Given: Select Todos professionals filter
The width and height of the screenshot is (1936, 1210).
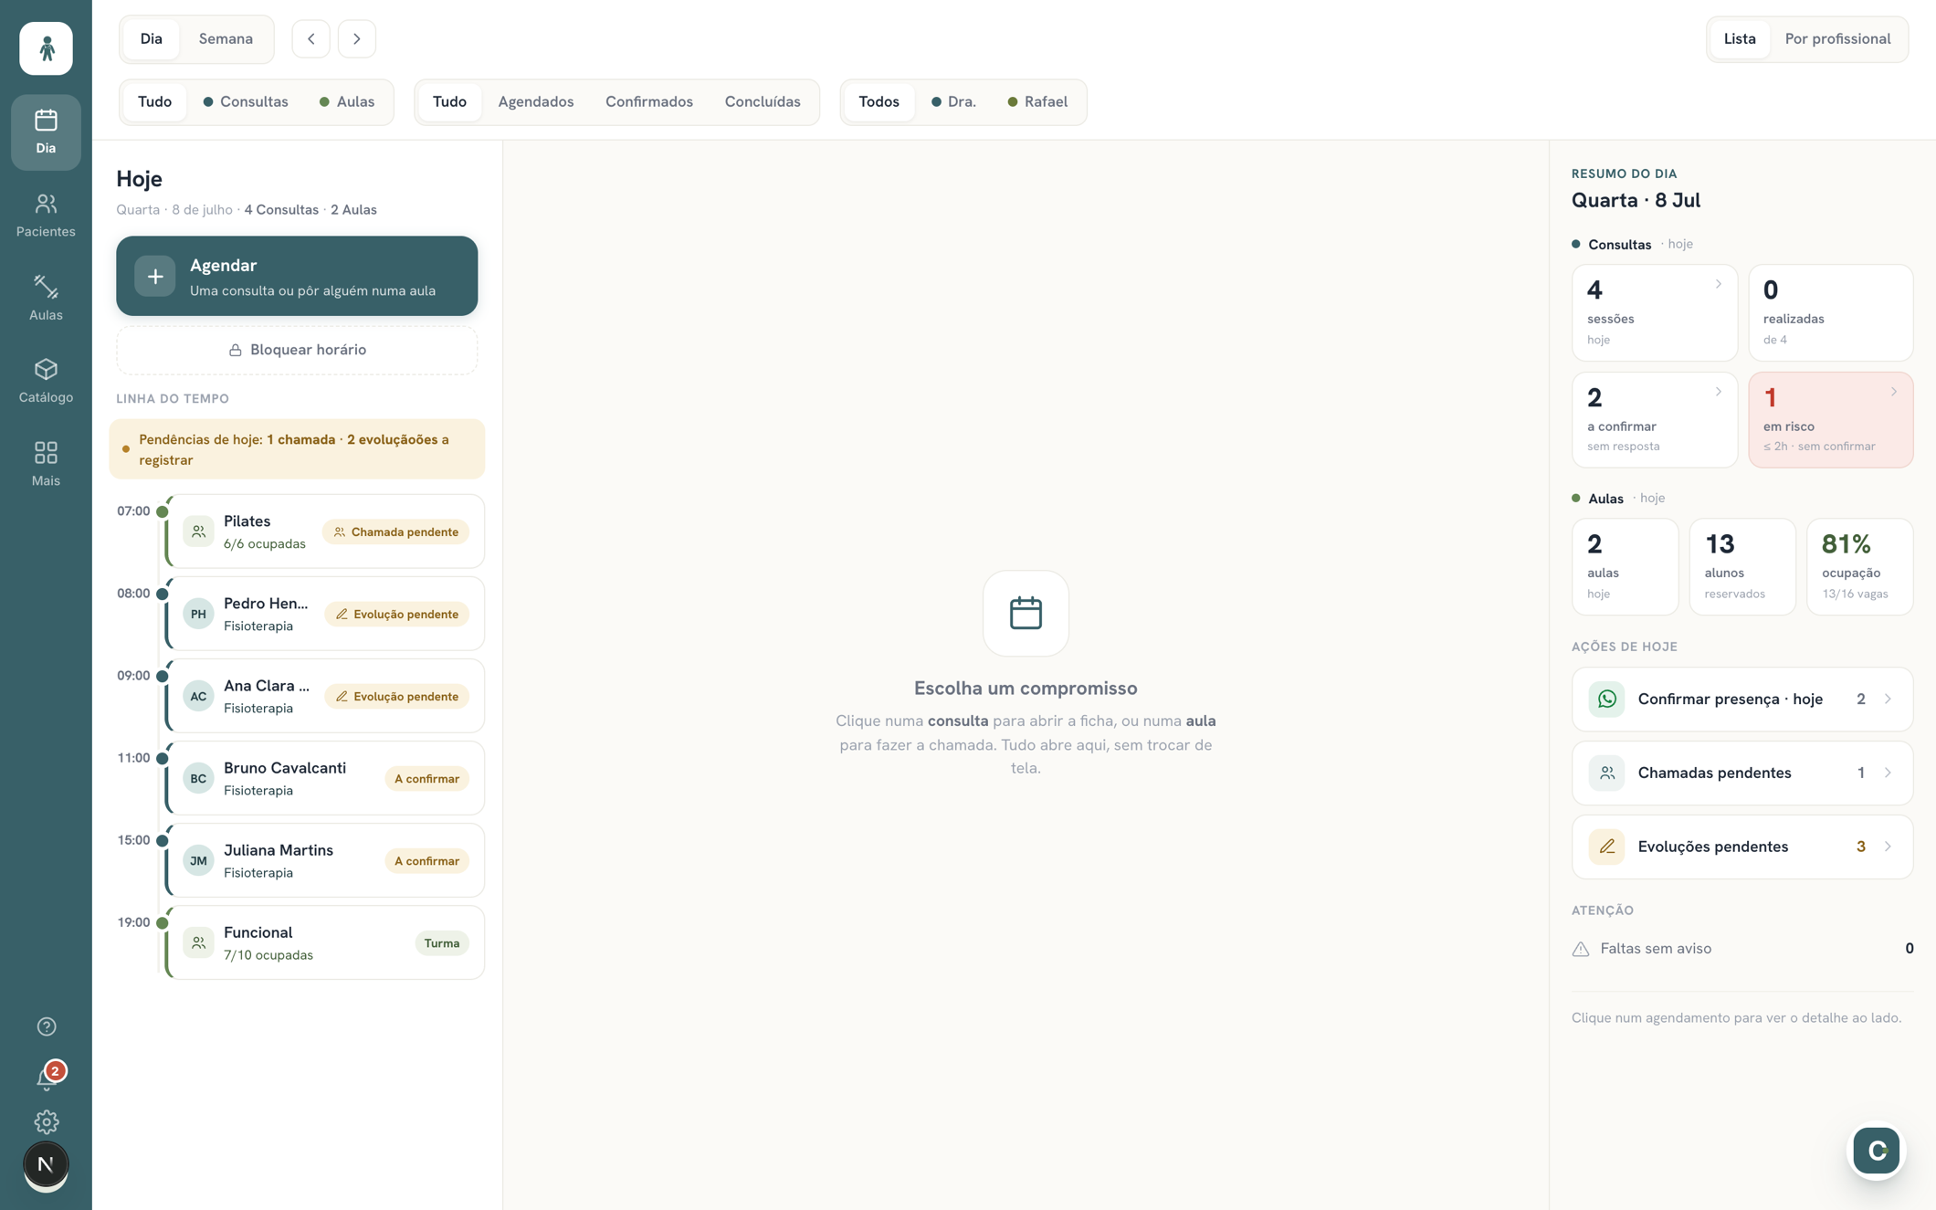Looking at the screenshot, I should (x=879, y=102).
